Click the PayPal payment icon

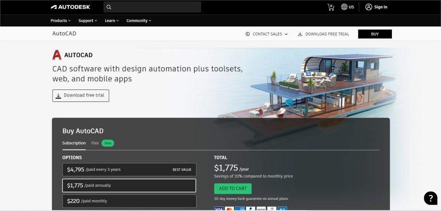coord(250,209)
